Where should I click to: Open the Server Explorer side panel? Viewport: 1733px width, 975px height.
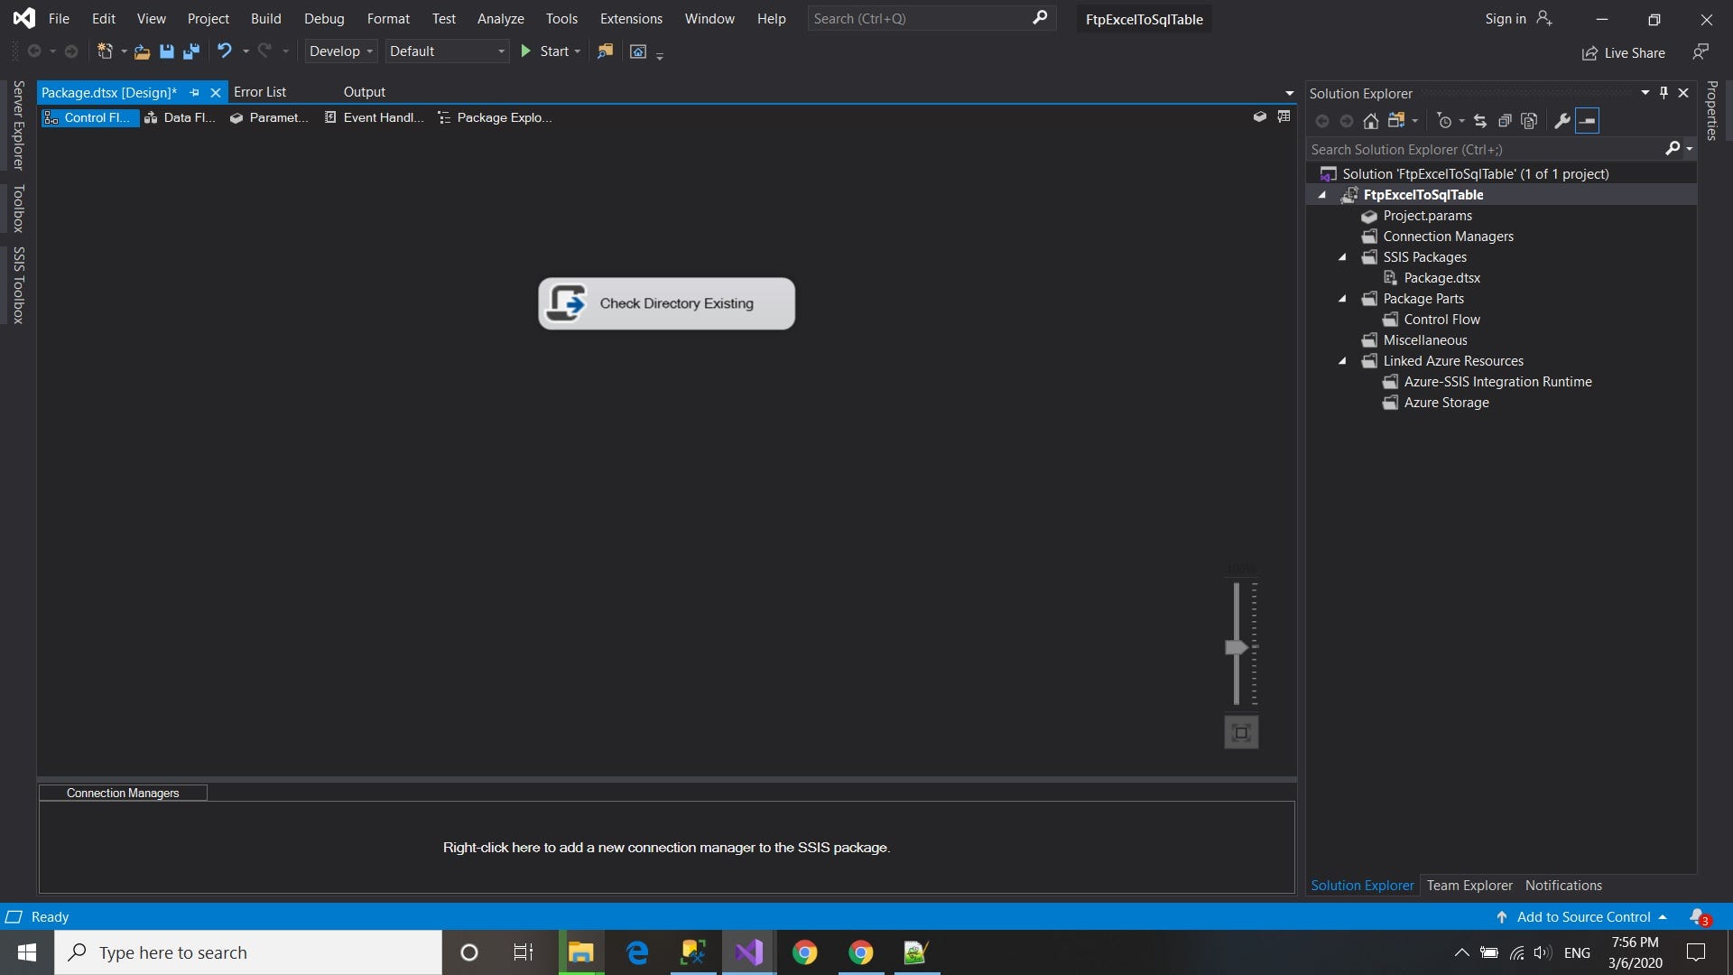[x=18, y=125]
